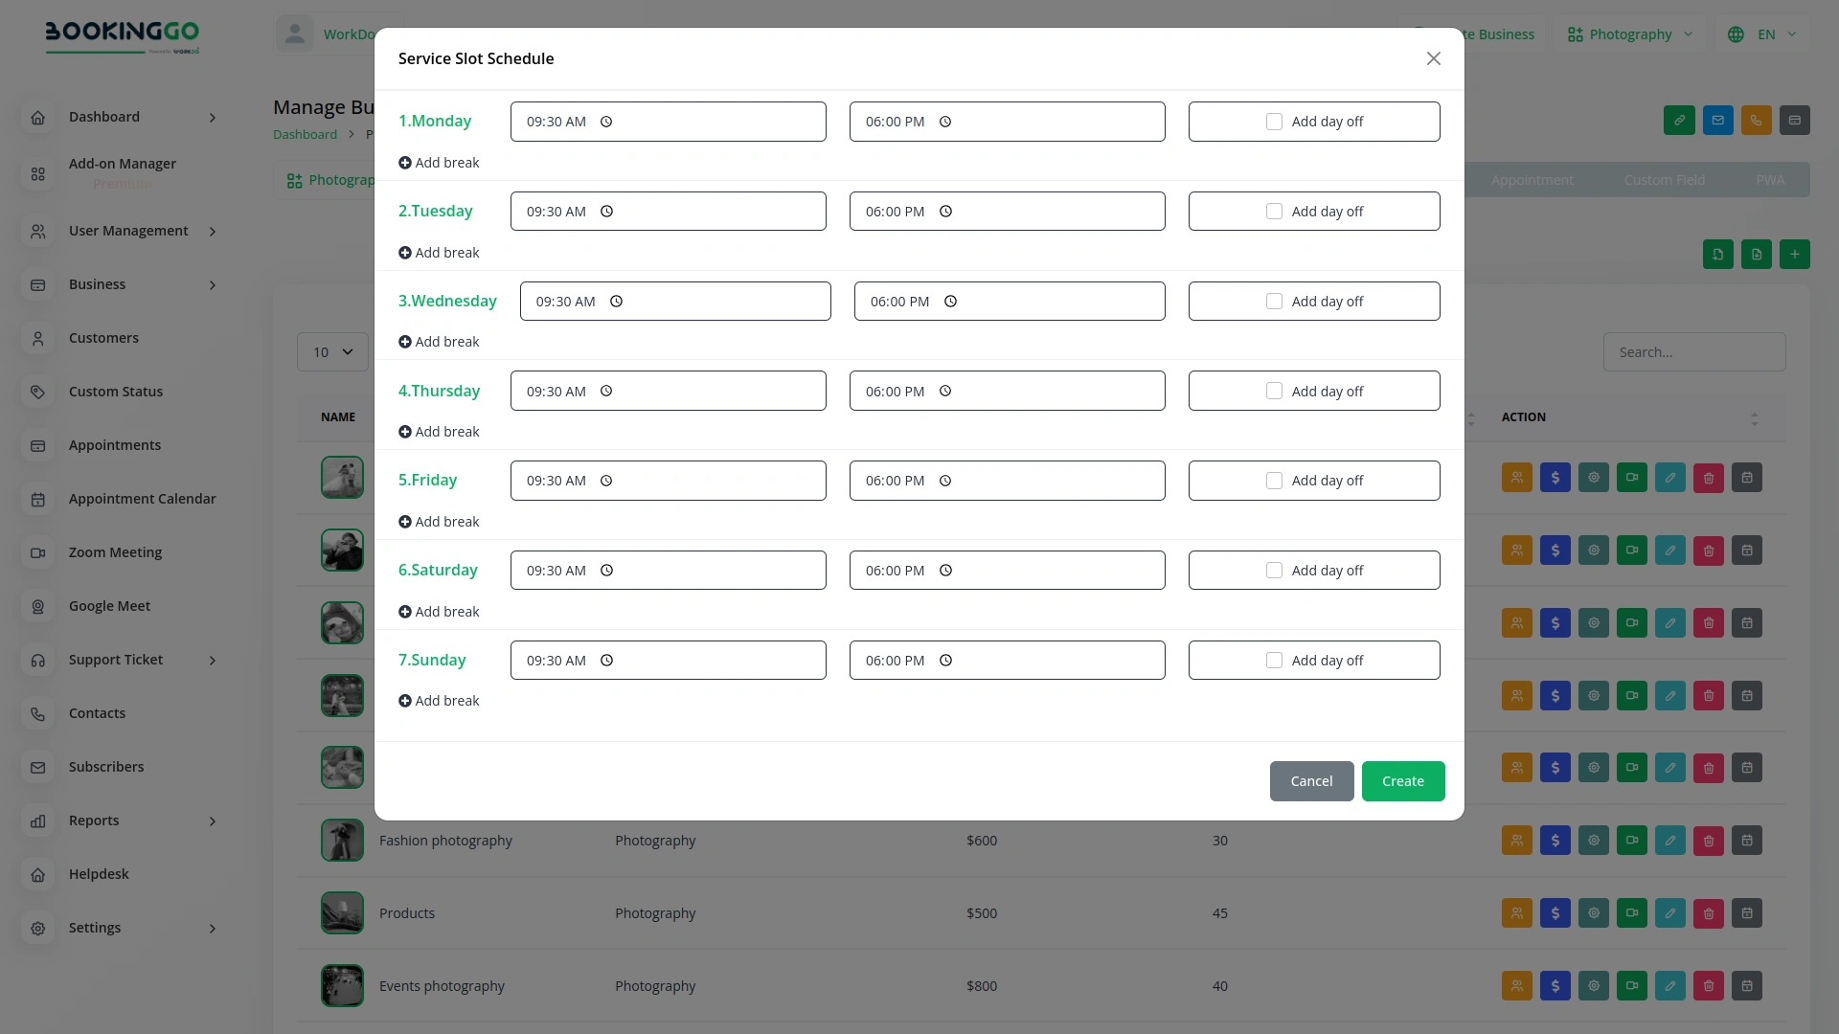Select Appointments in the sidebar menu

click(115, 444)
